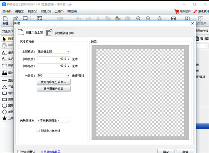
Task: Click the 使用打印机分辨率 button
Action: pos(54,82)
